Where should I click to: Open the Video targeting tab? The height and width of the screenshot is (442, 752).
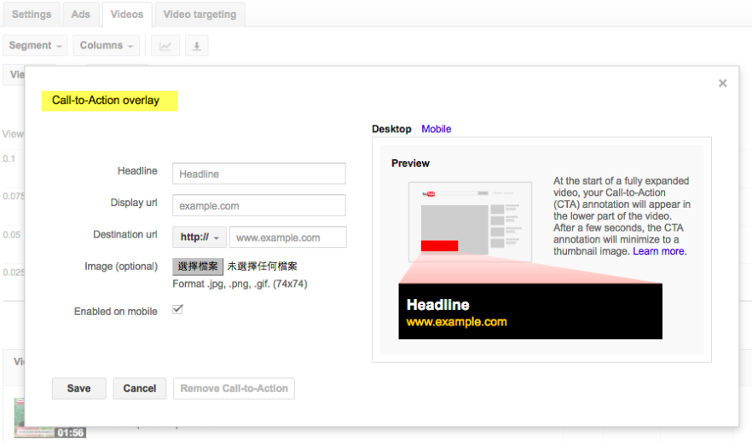(200, 14)
